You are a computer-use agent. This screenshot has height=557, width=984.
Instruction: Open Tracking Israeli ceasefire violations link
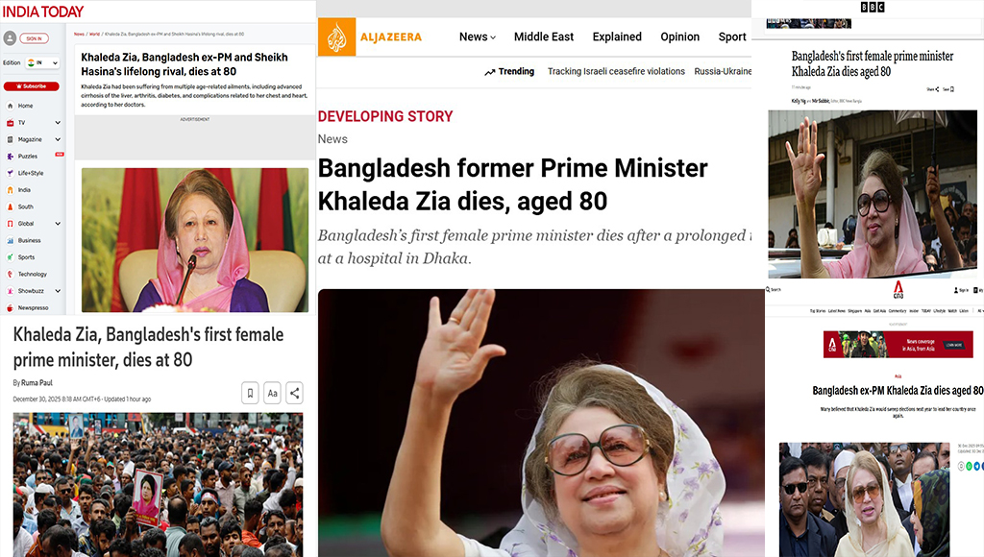pos(616,71)
